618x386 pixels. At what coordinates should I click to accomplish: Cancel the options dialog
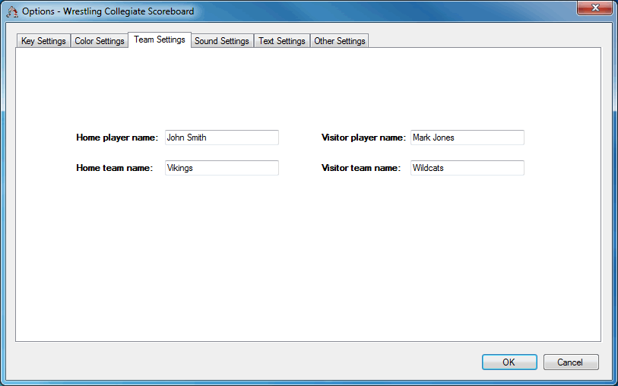click(x=571, y=362)
